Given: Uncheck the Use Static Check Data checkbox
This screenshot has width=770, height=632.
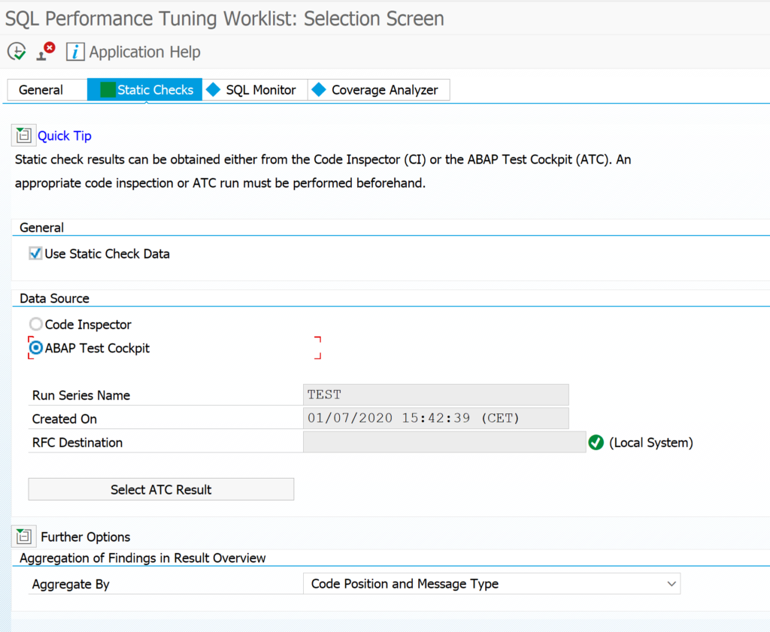Looking at the screenshot, I should point(35,254).
